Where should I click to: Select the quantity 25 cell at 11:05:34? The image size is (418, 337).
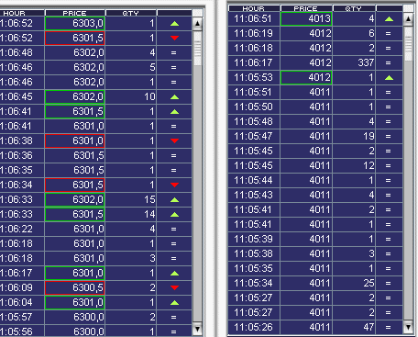(x=354, y=284)
